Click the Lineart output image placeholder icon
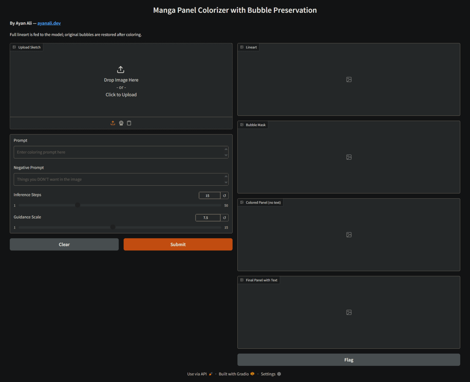This screenshot has width=470, height=382. [349, 80]
